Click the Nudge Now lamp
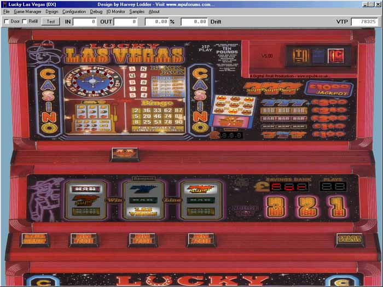 (x=245, y=210)
